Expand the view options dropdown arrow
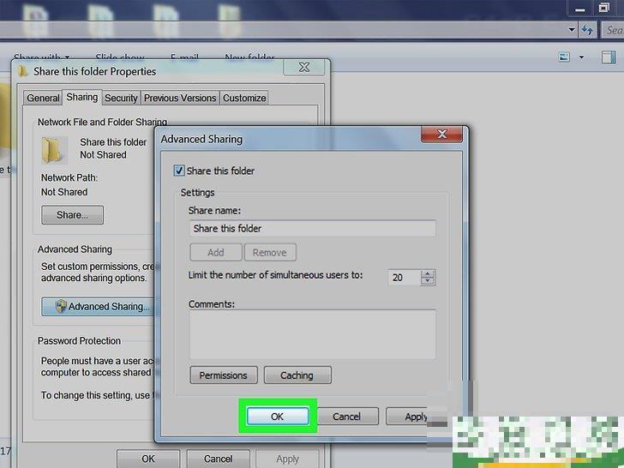The height and width of the screenshot is (468, 624). point(581,57)
